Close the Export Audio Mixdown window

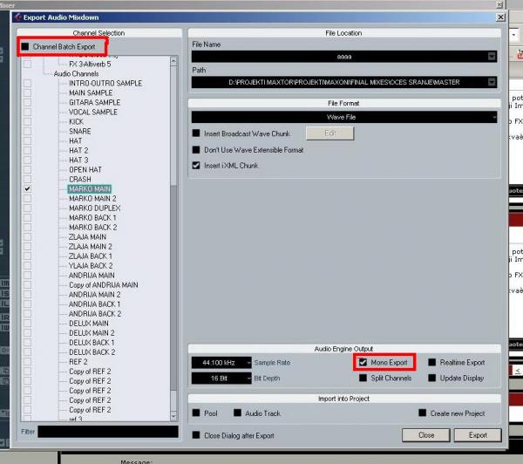point(499,16)
